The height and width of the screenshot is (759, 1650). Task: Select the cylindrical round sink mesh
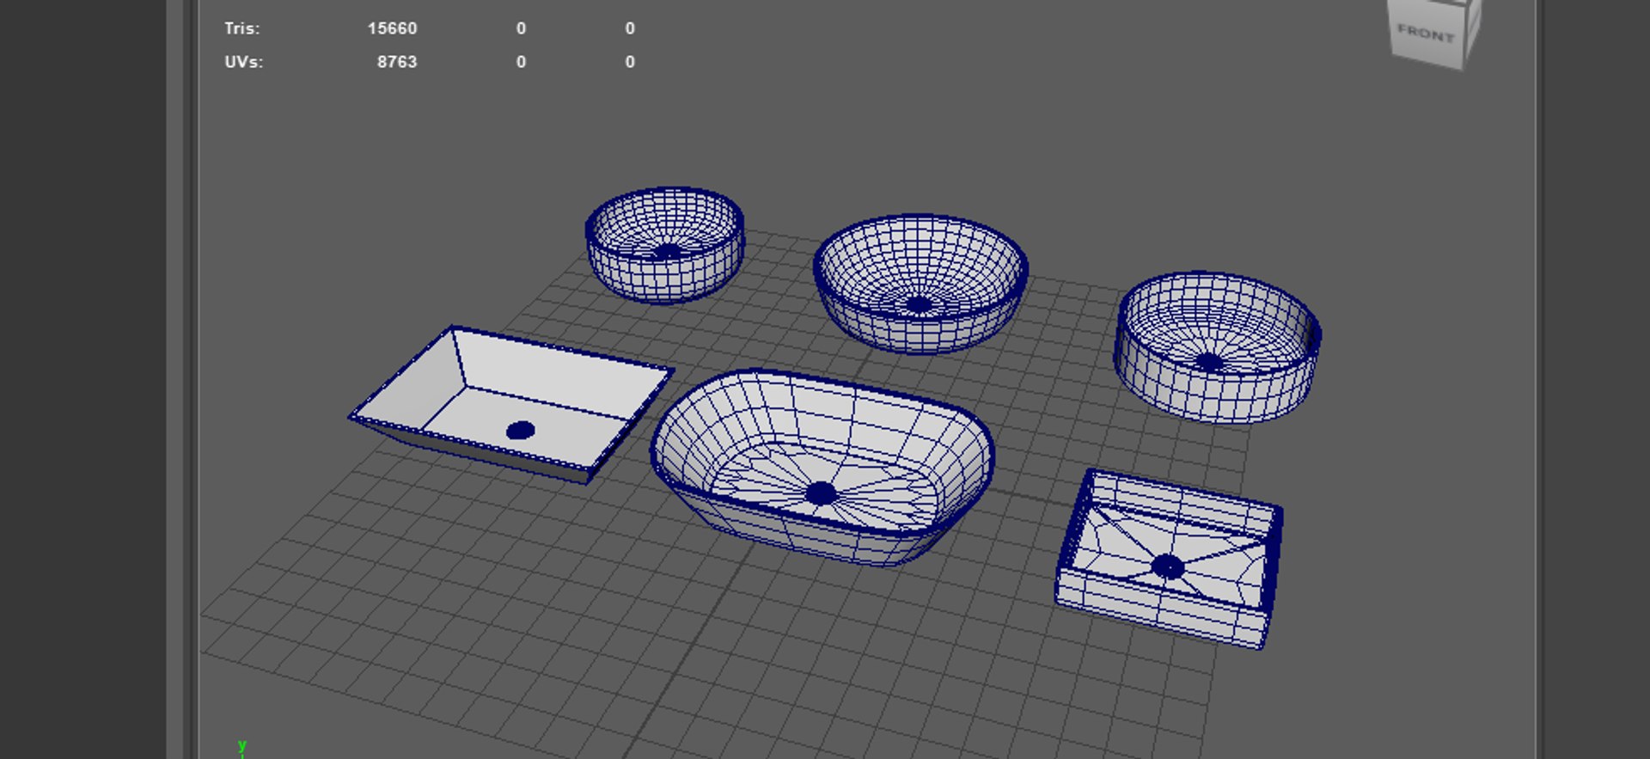click(x=1217, y=347)
